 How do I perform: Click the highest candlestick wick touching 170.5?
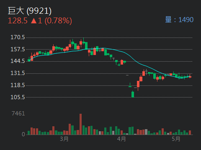click(84, 40)
